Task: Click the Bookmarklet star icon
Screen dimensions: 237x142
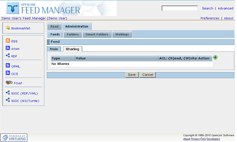Action: (8, 28)
